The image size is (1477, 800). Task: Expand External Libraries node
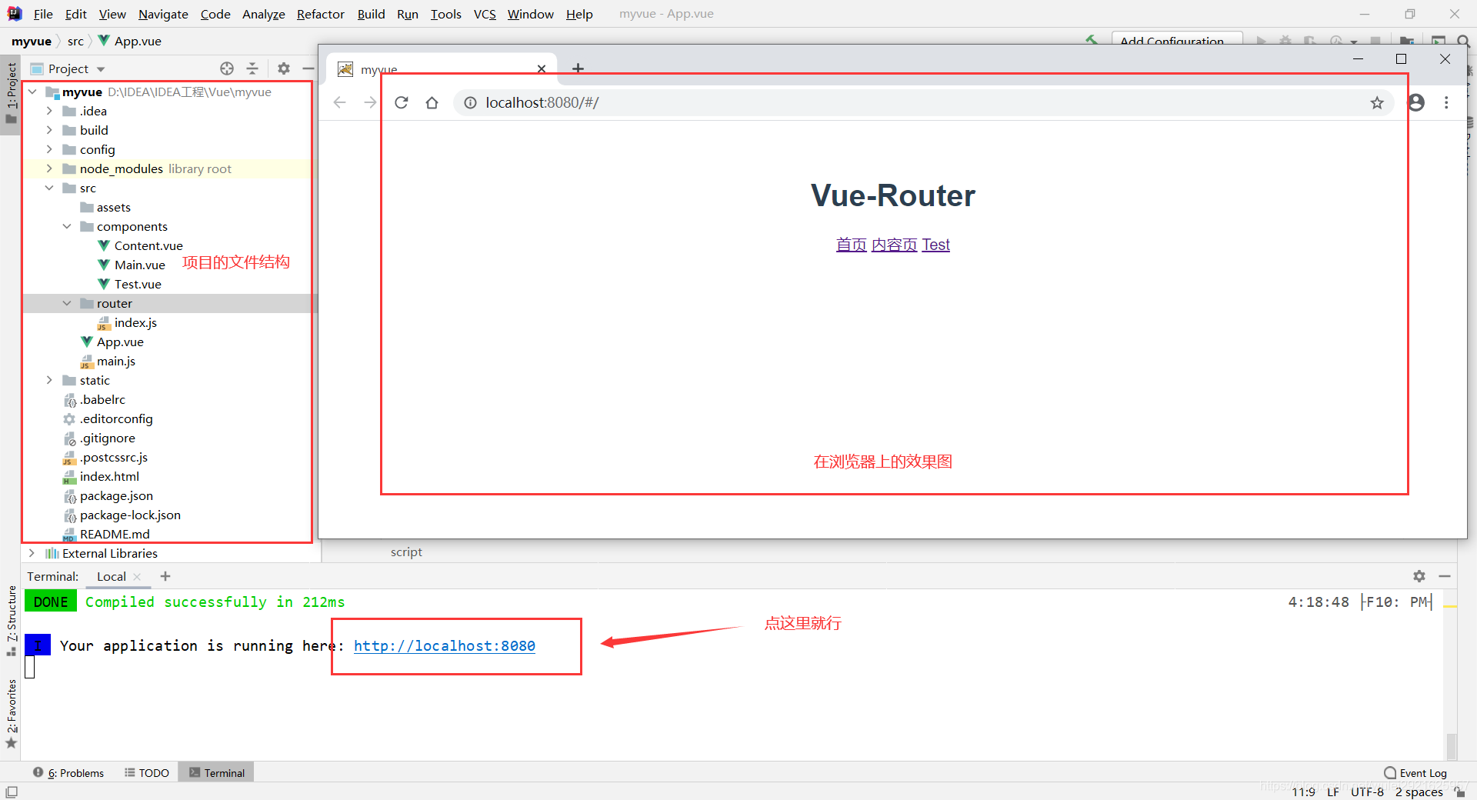click(x=32, y=553)
